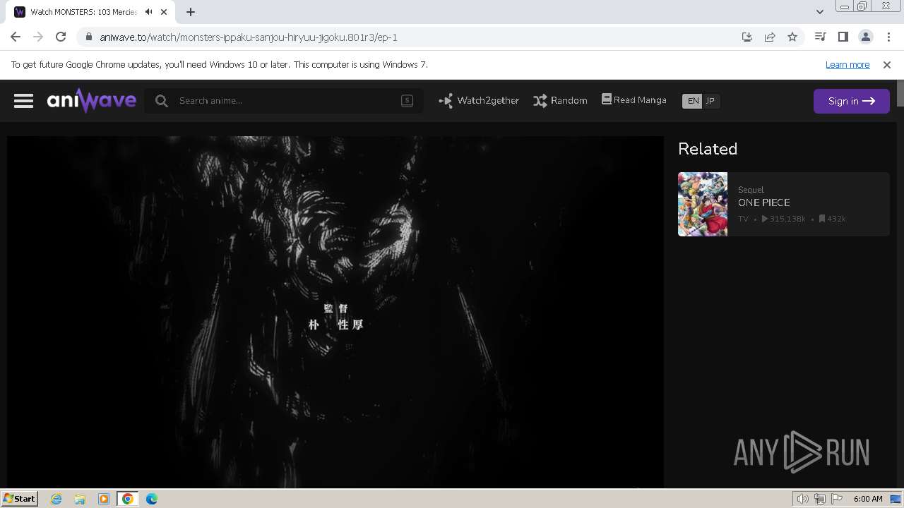The height and width of the screenshot is (508, 904).
Task: Click the video player area
Action: (335, 312)
